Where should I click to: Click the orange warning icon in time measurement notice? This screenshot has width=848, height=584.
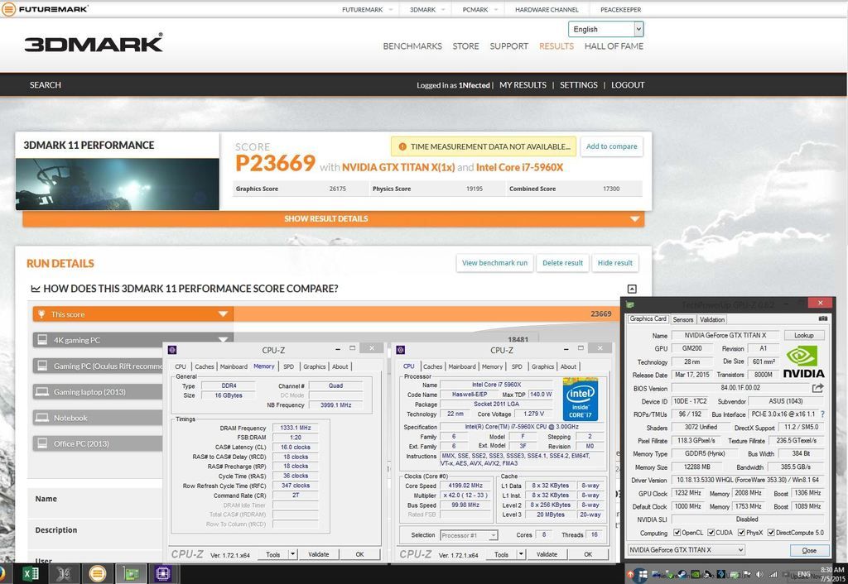pyautogui.click(x=402, y=146)
